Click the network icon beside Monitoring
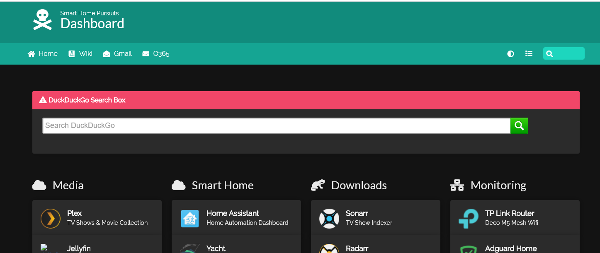The height and width of the screenshot is (253, 600). (x=457, y=185)
